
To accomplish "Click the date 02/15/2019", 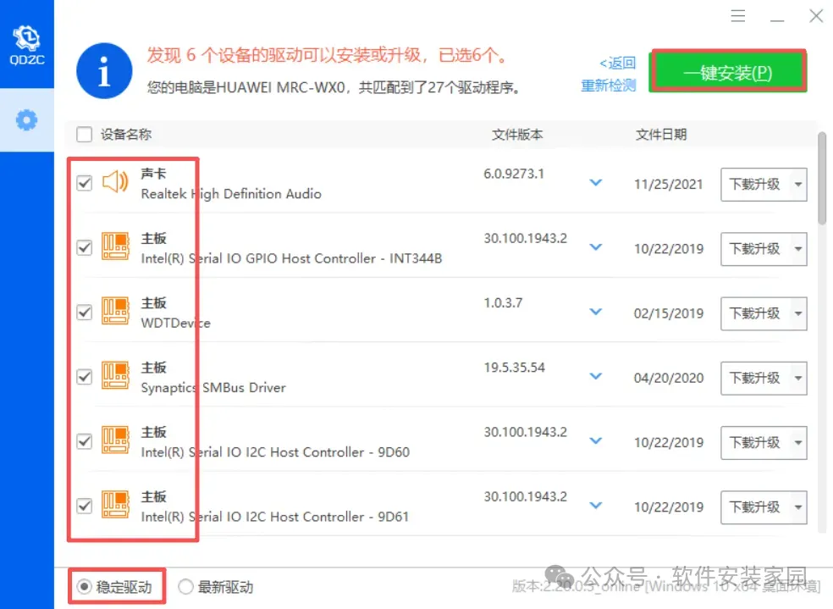I will tap(668, 313).
